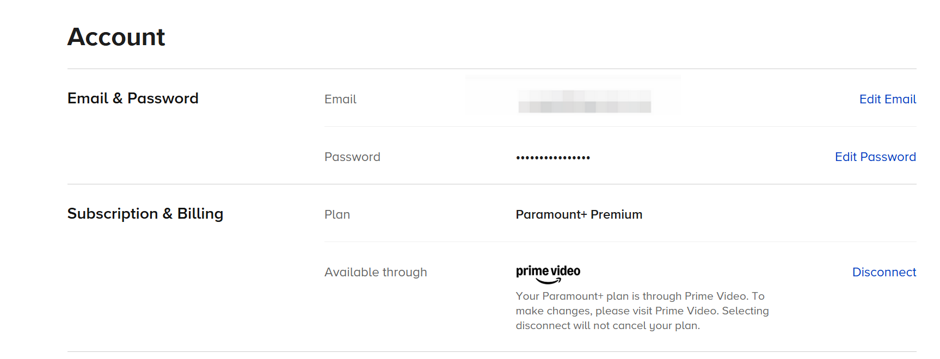Click the line starting 'Your Paramount+ plan is through'
The image size is (940, 359).
(640, 296)
